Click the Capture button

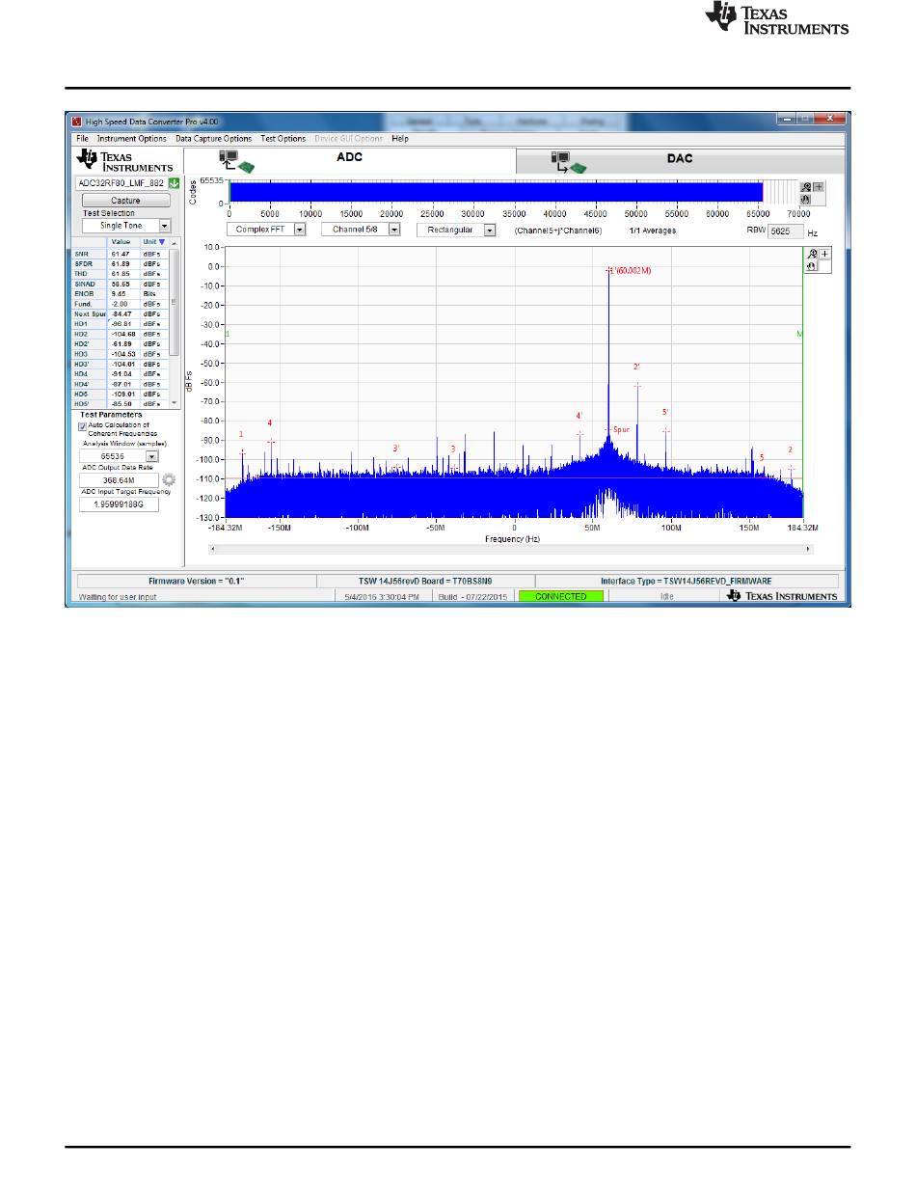125,201
